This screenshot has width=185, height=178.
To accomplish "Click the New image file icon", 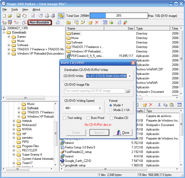I will 4,16.
